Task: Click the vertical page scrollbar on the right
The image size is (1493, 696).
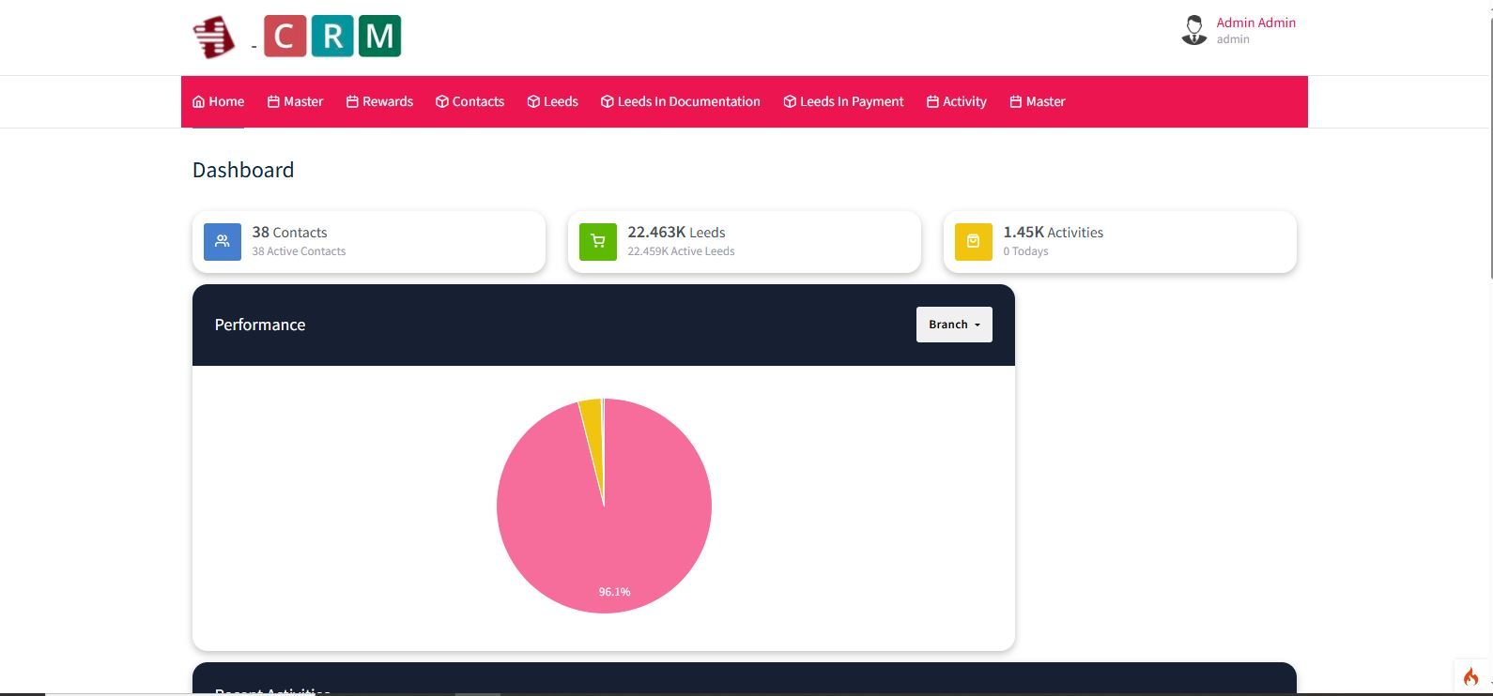Action: (x=1489, y=141)
